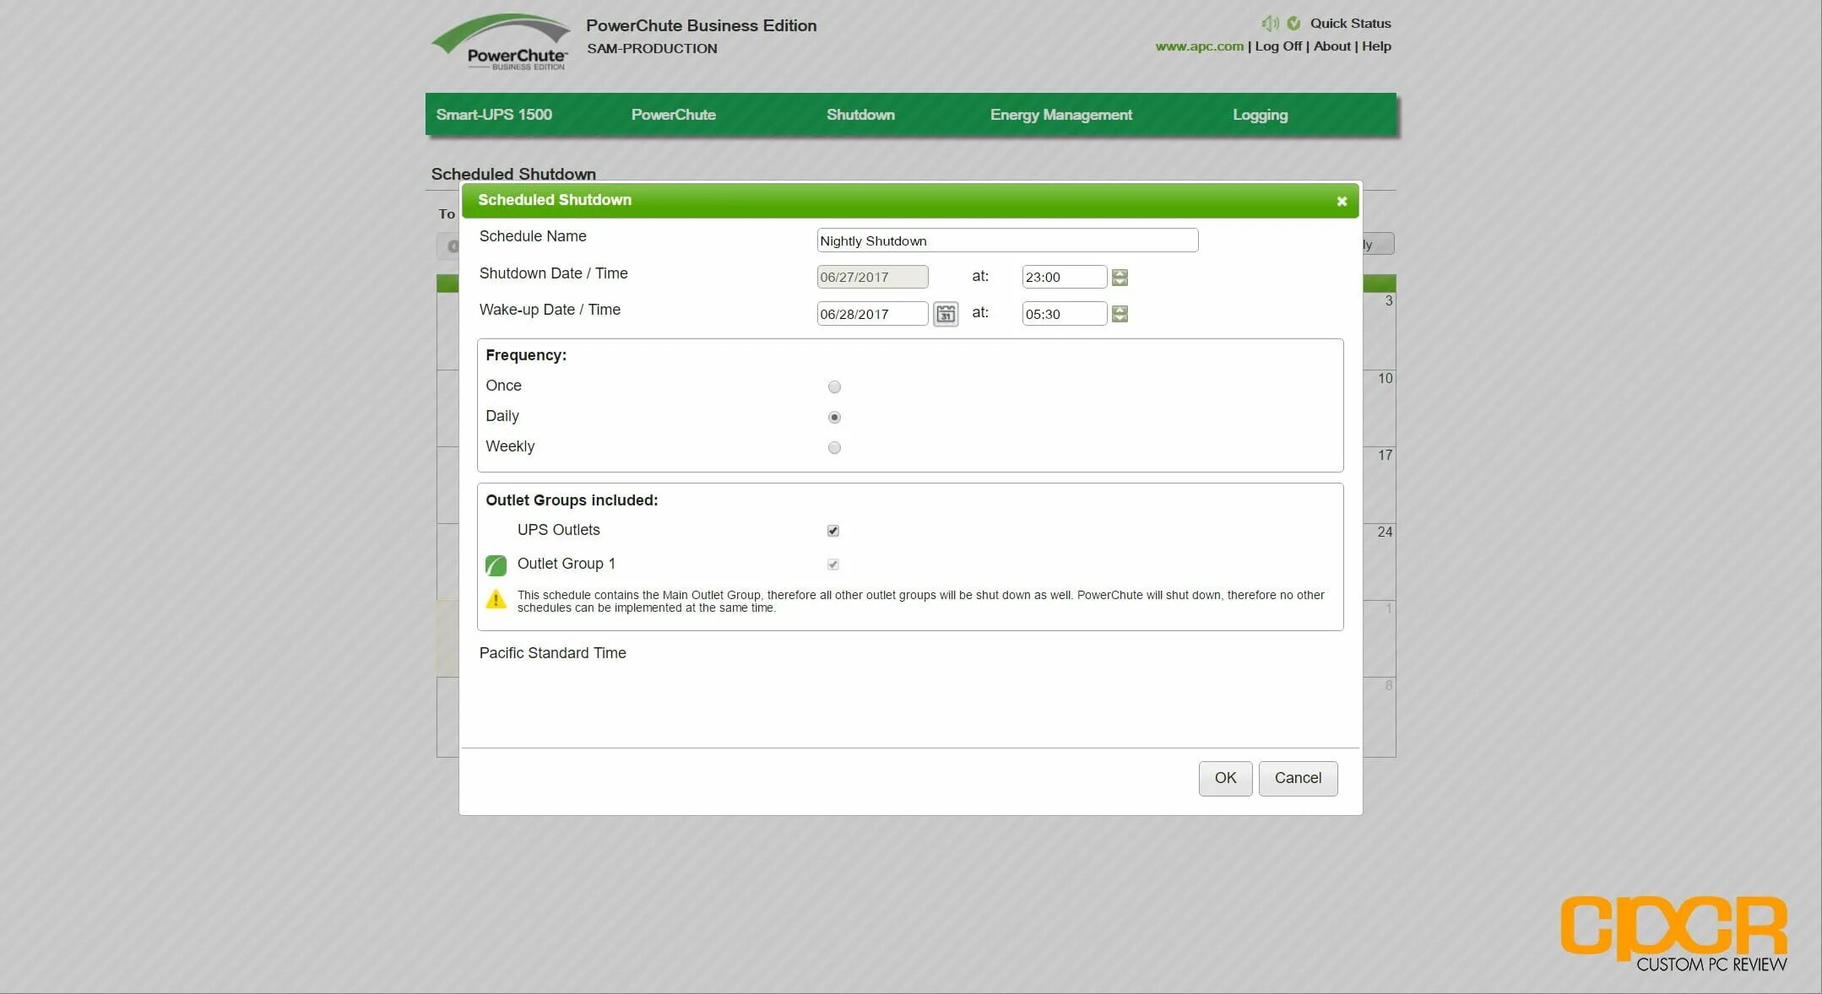1822x994 pixels.
Task: Click the wake-up time spinner arrows
Action: (x=1120, y=314)
